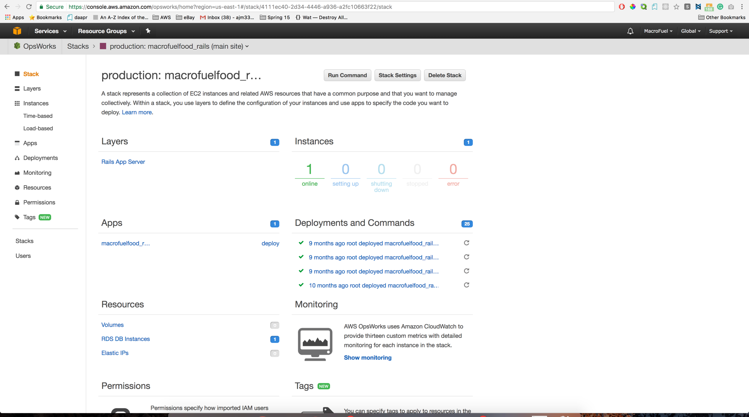Screen dimensions: 749x417
Task: Go to Stacks list in sidebar
Action: pyautogui.click(x=24, y=241)
